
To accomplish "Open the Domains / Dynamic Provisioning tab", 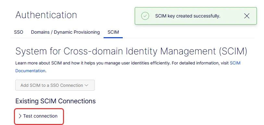I will pos(65,32).
